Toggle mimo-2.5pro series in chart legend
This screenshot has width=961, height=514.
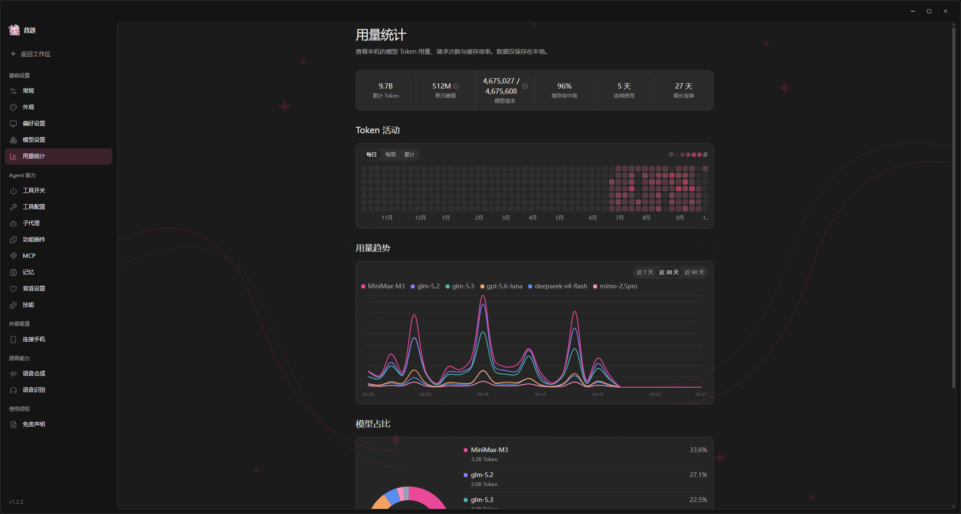[x=615, y=286]
